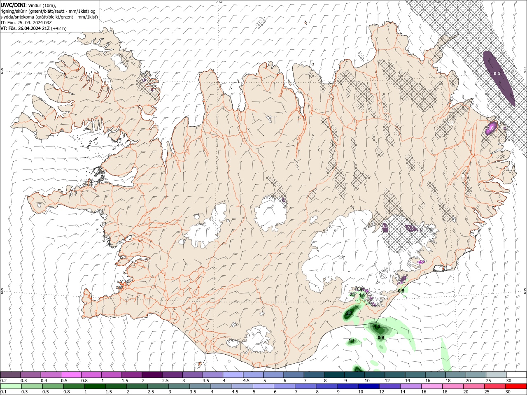527x395 pixels.
Task: Click upper scale pale grey swatch starting at 25
Action: point(496,374)
